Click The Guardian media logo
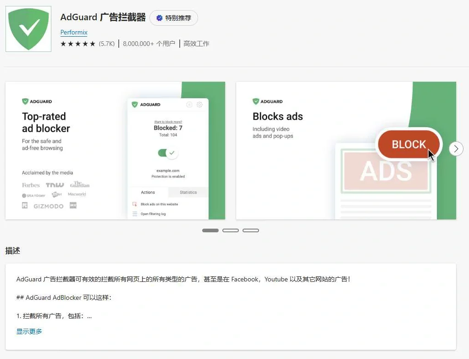 [80, 185]
